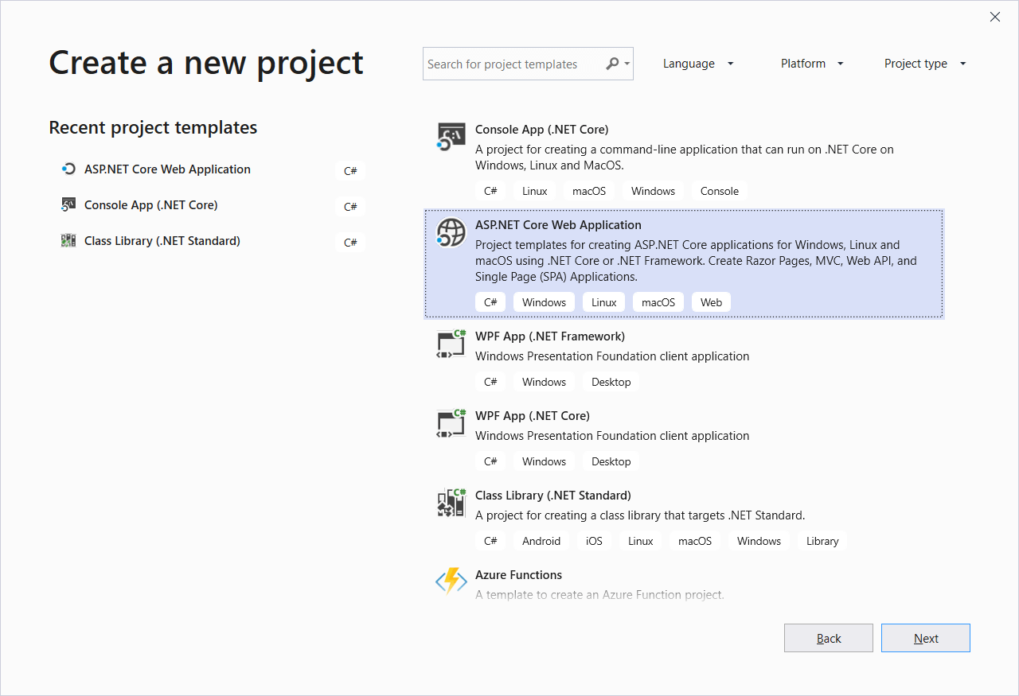Click the Windows tag under ASP.NET Core
This screenshot has width=1019, height=696.
pos(544,302)
